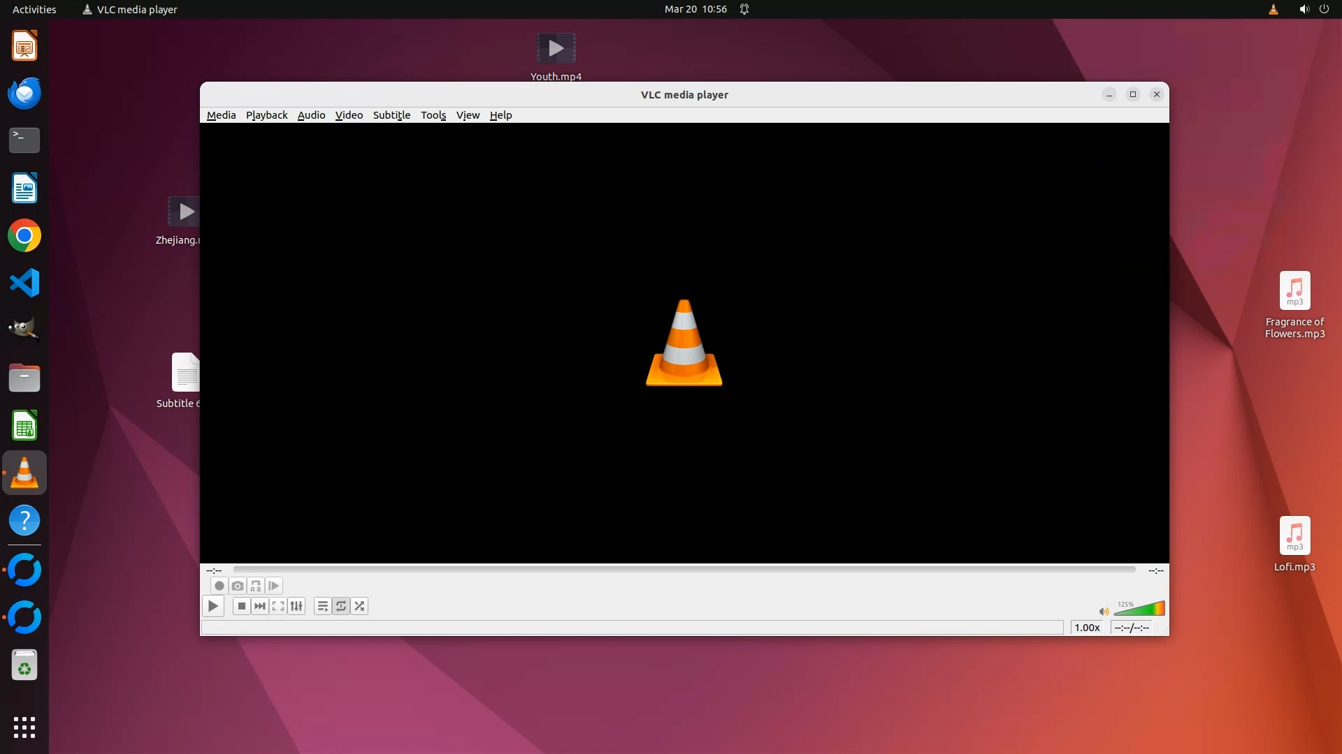Expand the Subtitle menu

391,115
